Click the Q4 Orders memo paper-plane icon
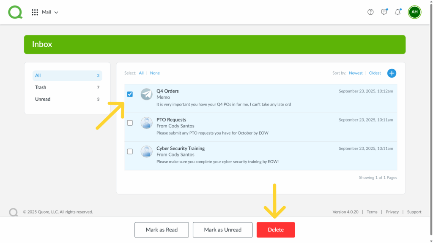433x243 pixels. click(x=146, y=94)
